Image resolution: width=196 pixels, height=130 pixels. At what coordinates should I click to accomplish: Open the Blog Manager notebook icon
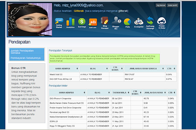pyautogui.click(x=105, y=23)
